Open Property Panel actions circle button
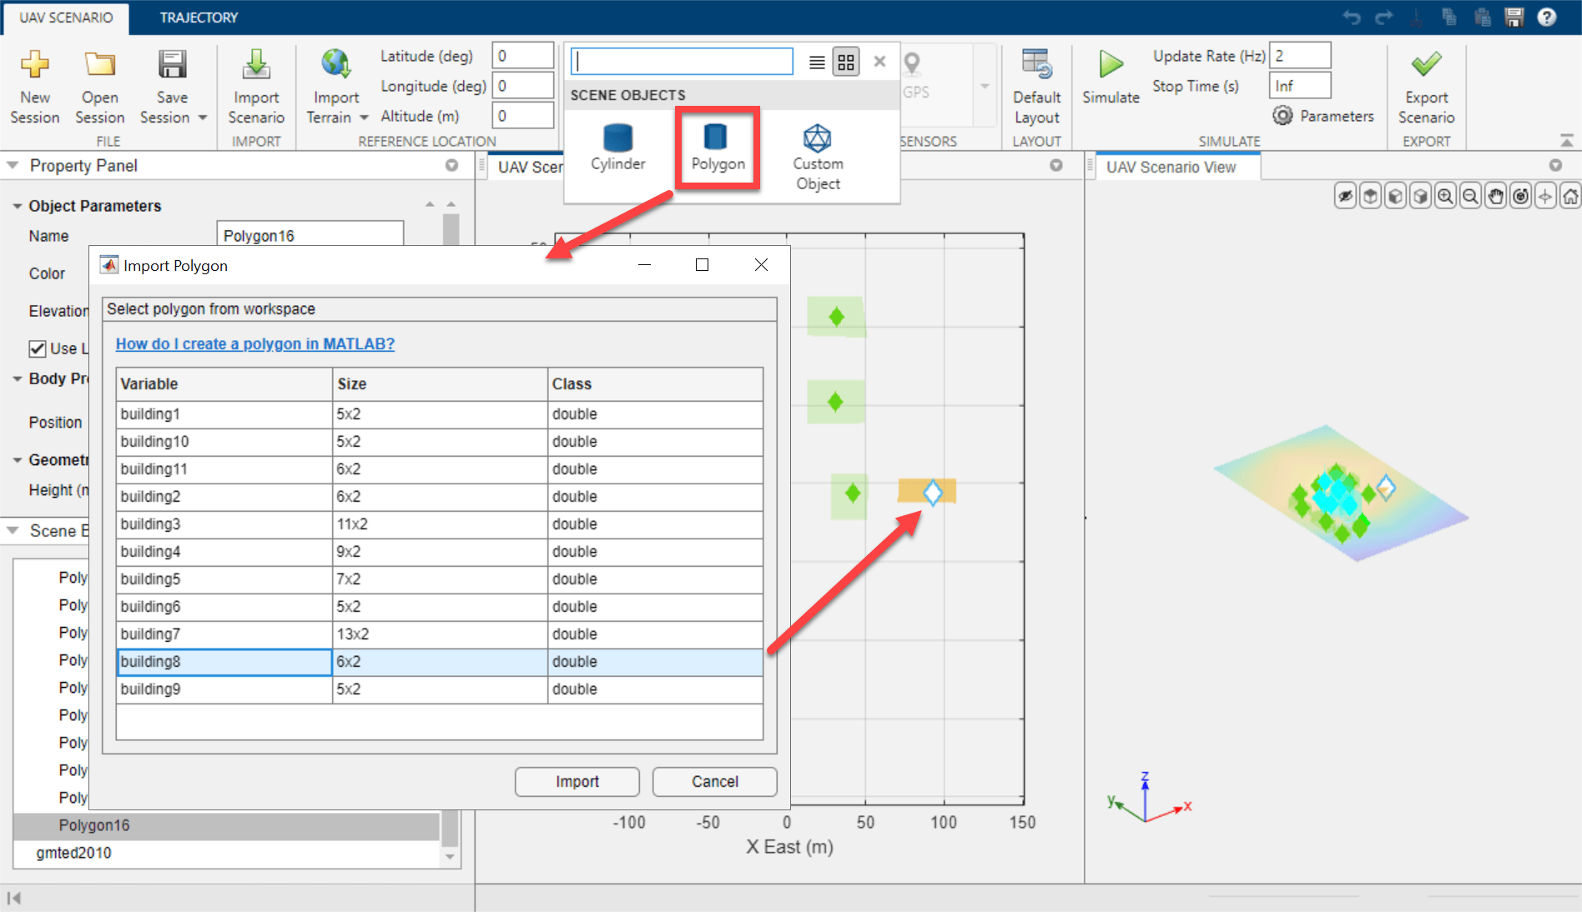Image resolution: width=1582 pixels, height=912 pixels. click(x=451, y=165)
